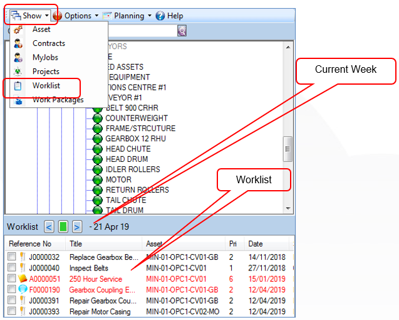Tick the checkbox for J0000040
This screenshot has width=399, height=320.
(12, 267)
